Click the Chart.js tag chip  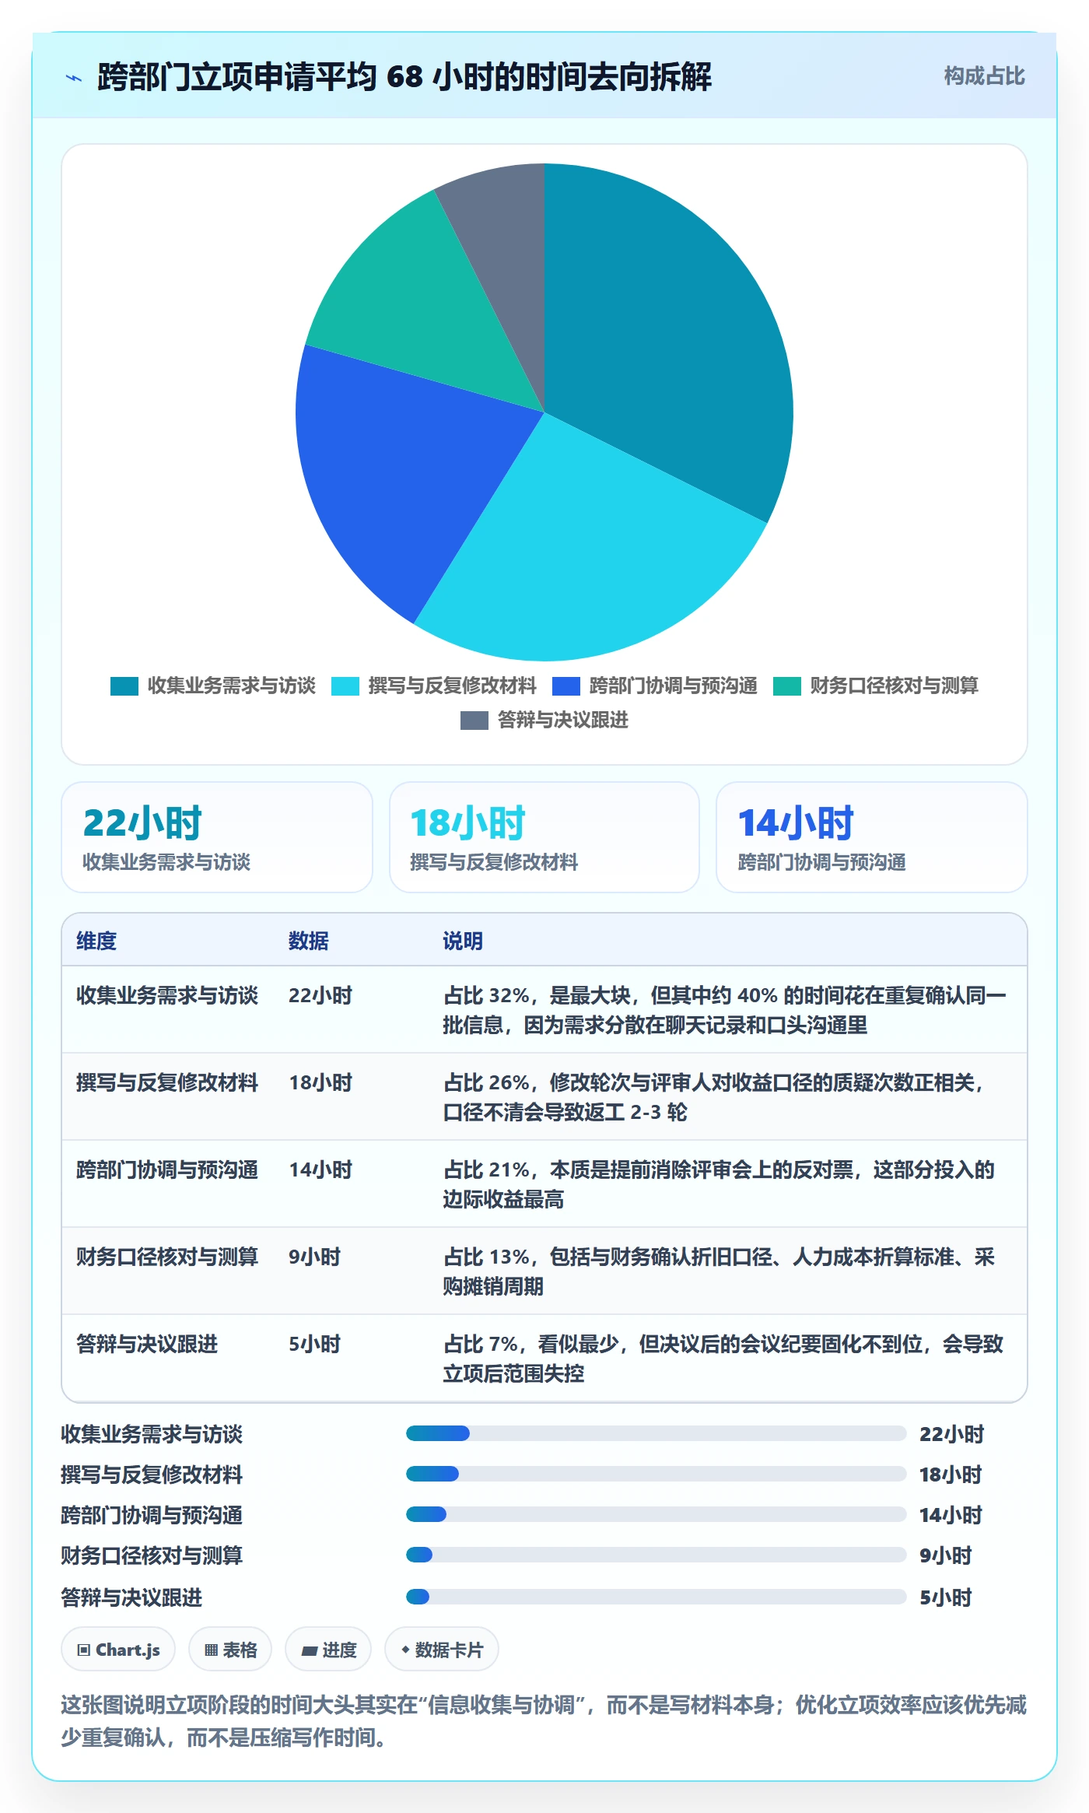[118, 1650]
